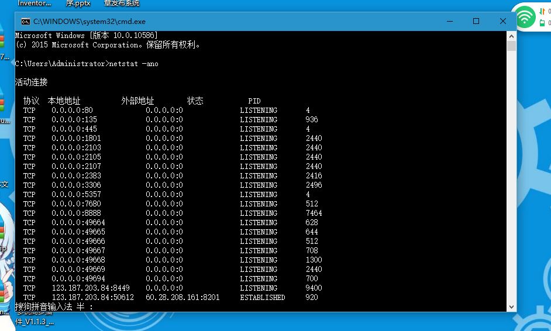Click the 本地地址 column header
Image resolution: width=551 pixels, height=331 pixels.
coord(64,101)
